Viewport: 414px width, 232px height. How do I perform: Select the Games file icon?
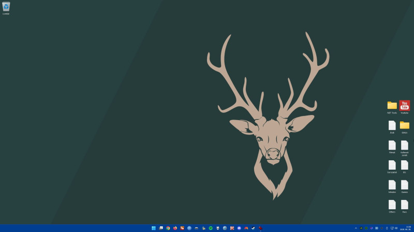[x=405, y=187]
